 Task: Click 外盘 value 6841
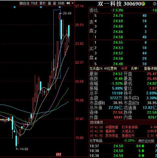tap(118, 117)
